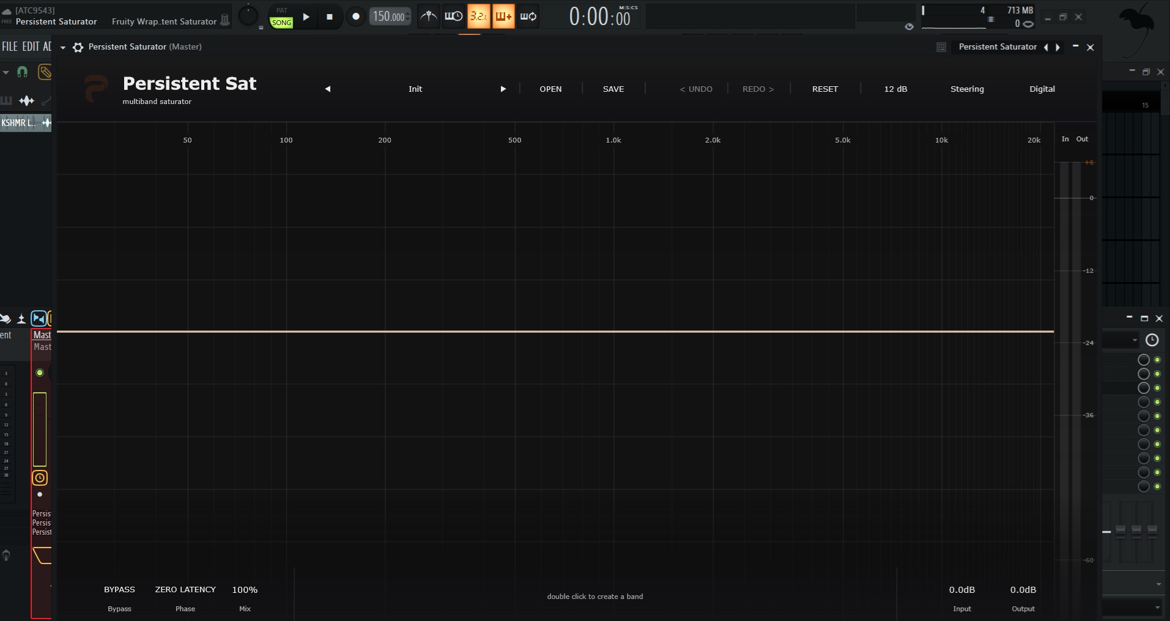Adjust the main volume knob
Screen dimensions: 1170x621
coord(248,16)
